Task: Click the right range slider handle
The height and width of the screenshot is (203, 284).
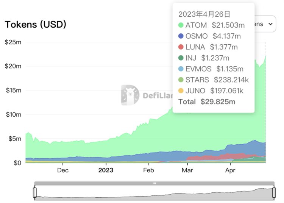Action: (x=273, y=193)
